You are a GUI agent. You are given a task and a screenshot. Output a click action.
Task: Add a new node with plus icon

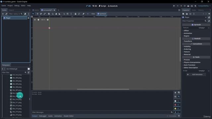3,14
